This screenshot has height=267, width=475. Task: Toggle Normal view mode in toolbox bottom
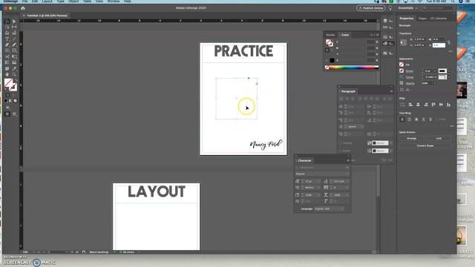[x=7, y=114]
